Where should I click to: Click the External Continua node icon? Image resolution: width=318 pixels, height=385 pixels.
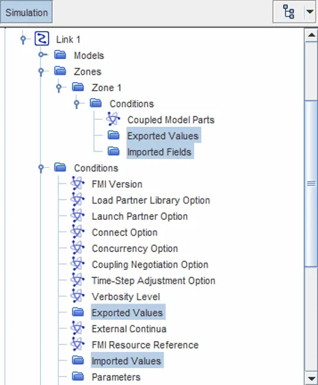(x=77, y=328)
